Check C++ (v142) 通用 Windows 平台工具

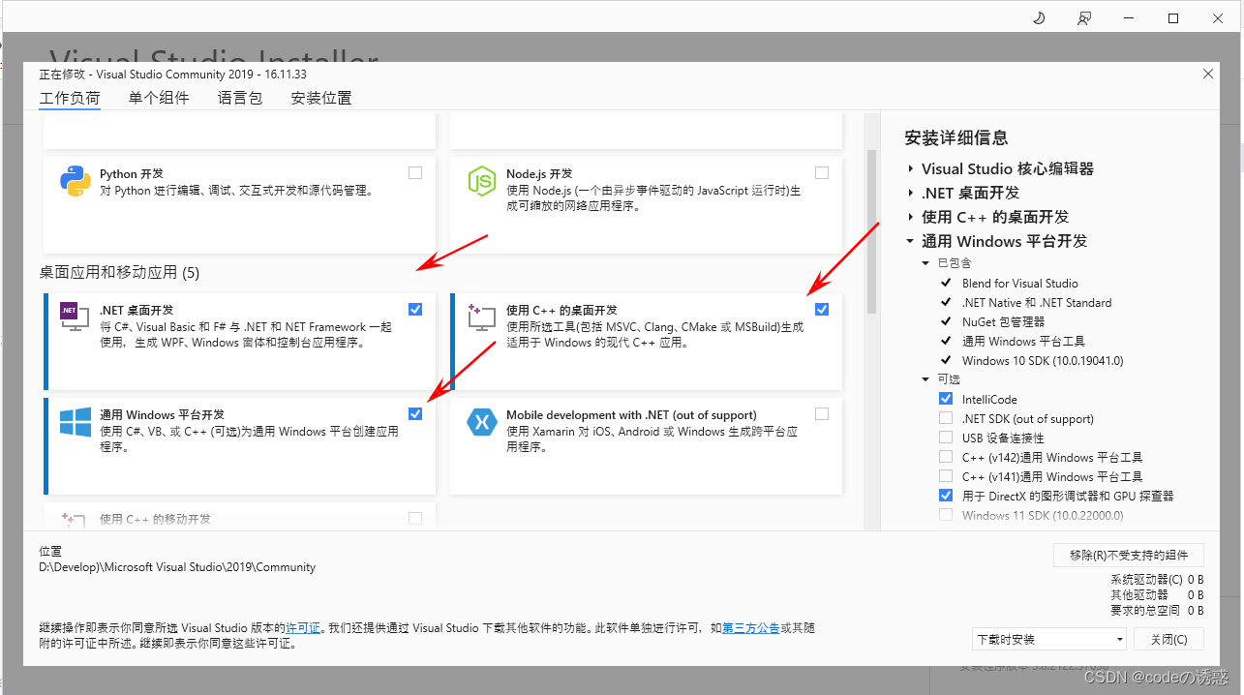pos(946,457)
